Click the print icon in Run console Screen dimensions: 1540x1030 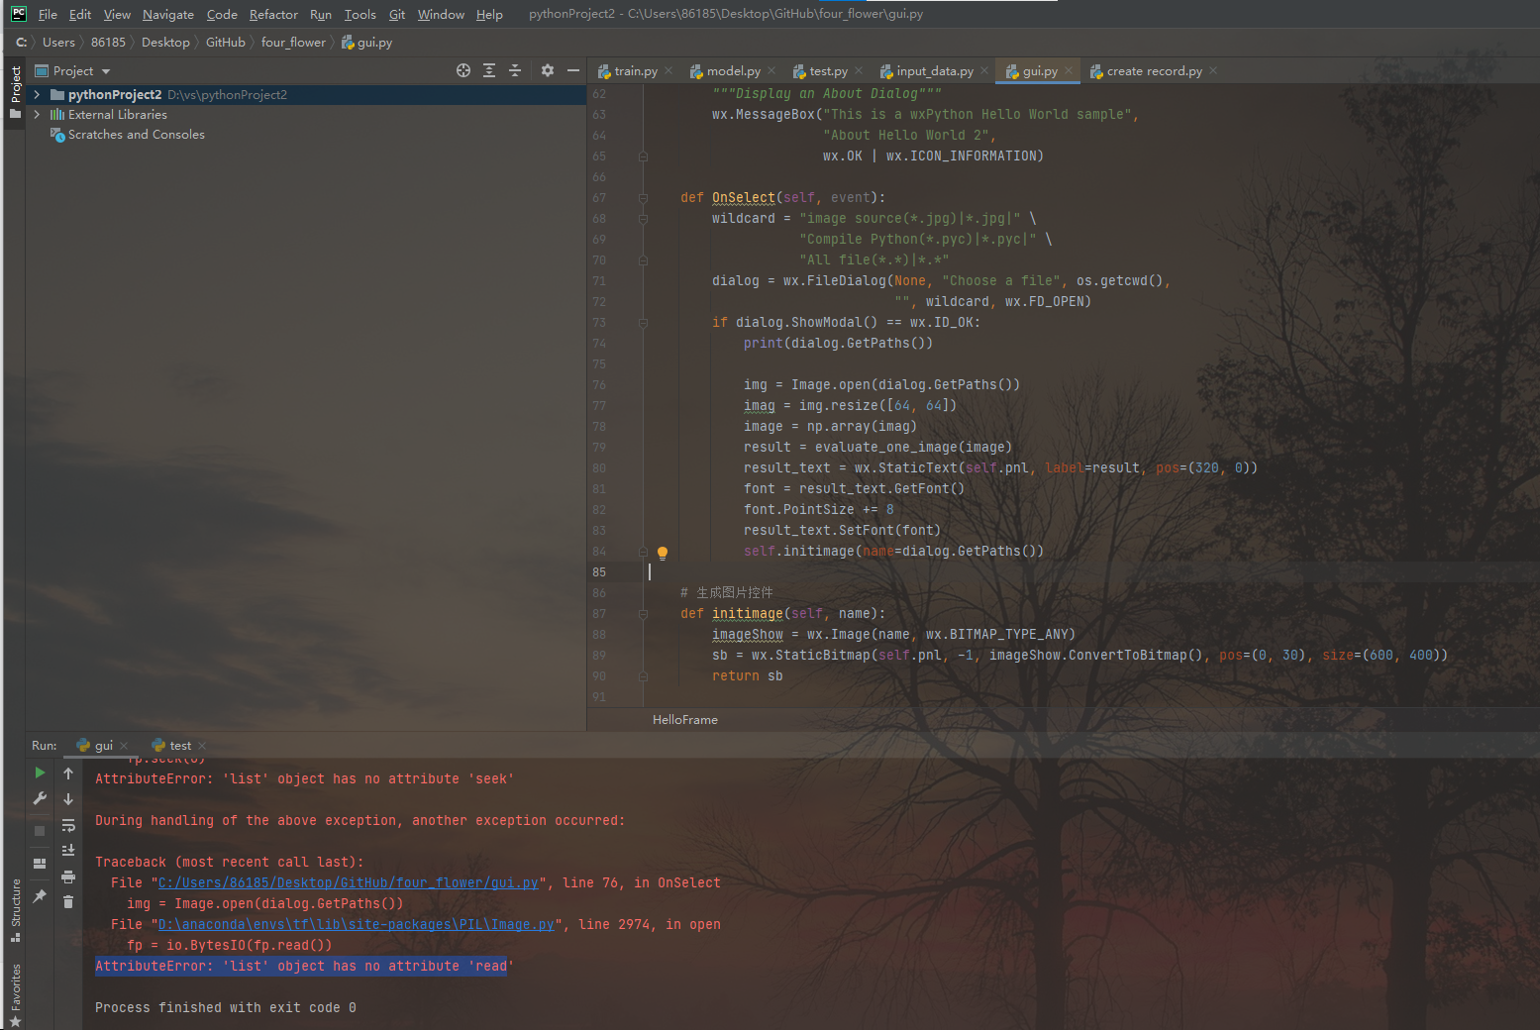click(x=68, y=876)
